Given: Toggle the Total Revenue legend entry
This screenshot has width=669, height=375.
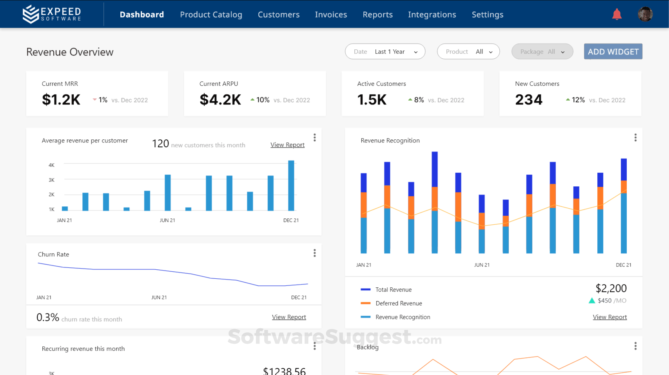Looking at the screenshot, I should point(393,289).
